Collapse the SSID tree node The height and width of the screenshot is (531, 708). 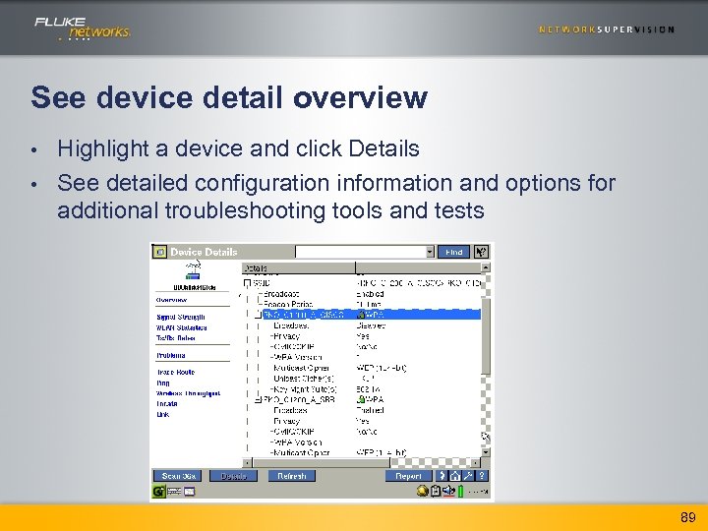tap(247, 283)
